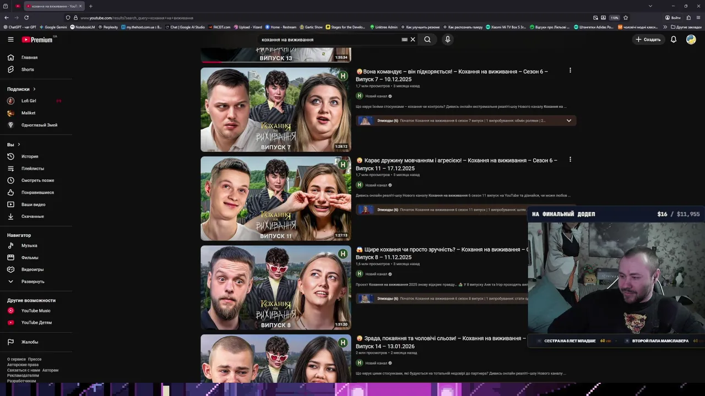Viewport: 705px width, 396px height.
Task: Open the notifications bell
Action: coord(673,40)
